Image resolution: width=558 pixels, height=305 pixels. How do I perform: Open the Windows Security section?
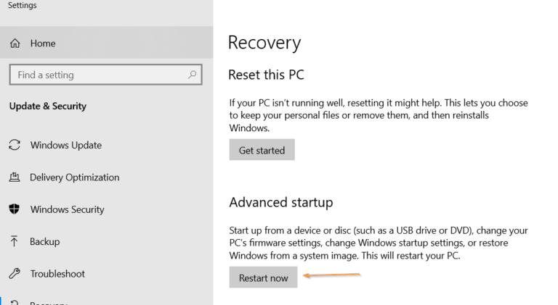[x=68, y=209]
